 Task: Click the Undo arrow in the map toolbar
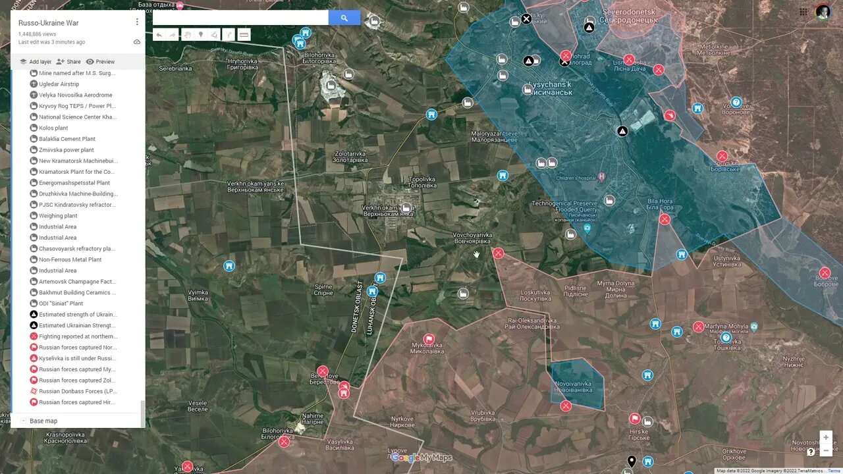coord(159,35)
